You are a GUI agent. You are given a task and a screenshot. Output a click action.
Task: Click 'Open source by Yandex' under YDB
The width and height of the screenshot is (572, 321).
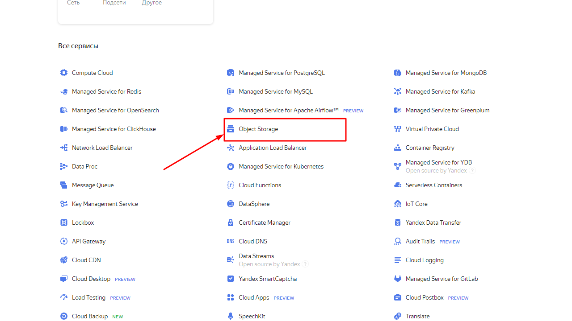[436, 171]
